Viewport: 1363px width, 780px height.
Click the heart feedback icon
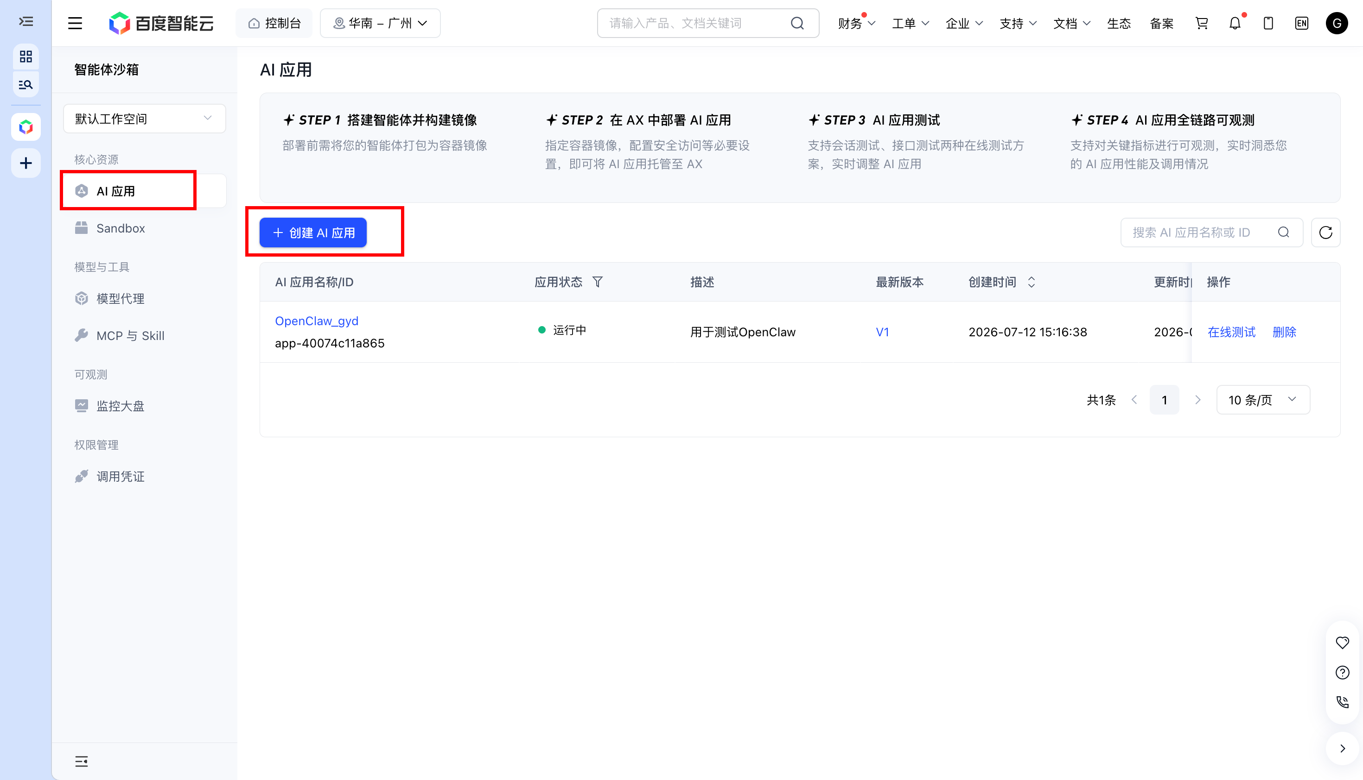(1342, 642)
